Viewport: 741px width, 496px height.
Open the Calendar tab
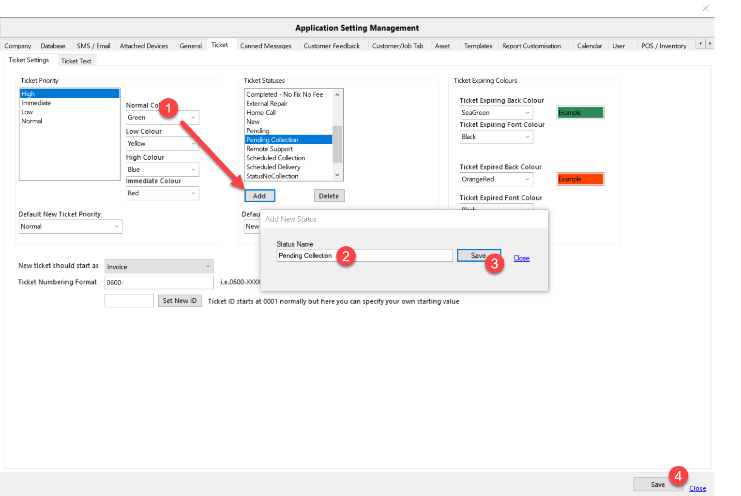pyautogui.click(x=590, y=46)
